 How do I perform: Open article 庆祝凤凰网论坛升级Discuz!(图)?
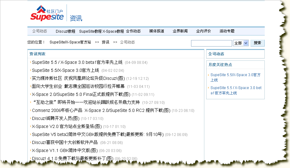pos(78,78)
